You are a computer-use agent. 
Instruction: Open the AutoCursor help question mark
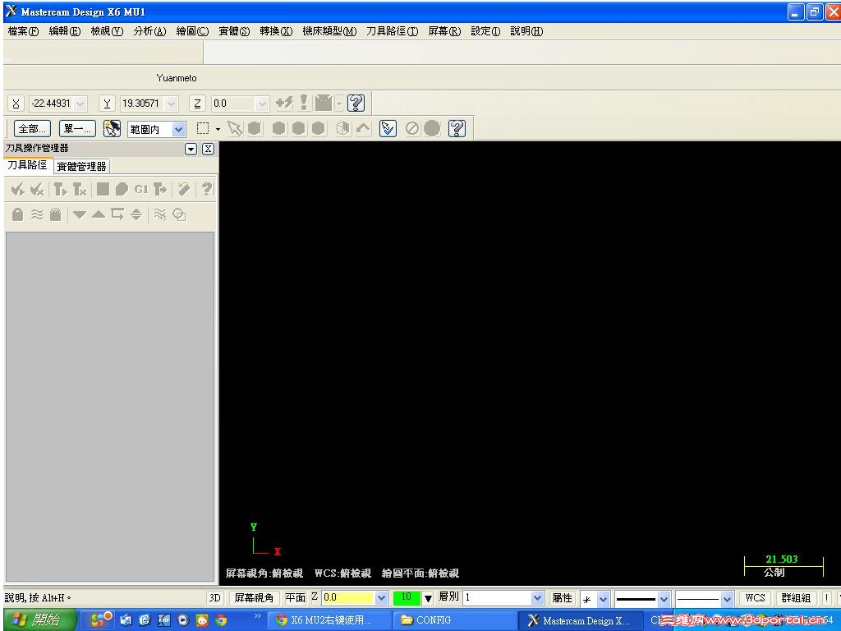click(x=356, y=103)
